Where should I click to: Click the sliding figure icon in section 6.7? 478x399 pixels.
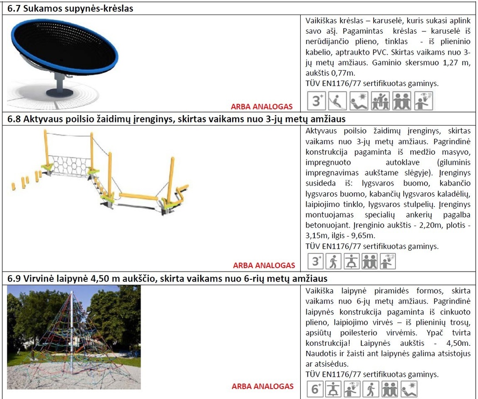tap(337, 101)
